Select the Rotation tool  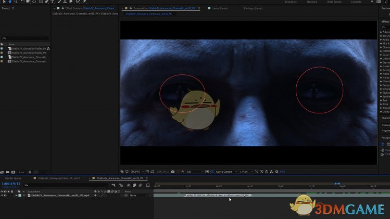22,2
